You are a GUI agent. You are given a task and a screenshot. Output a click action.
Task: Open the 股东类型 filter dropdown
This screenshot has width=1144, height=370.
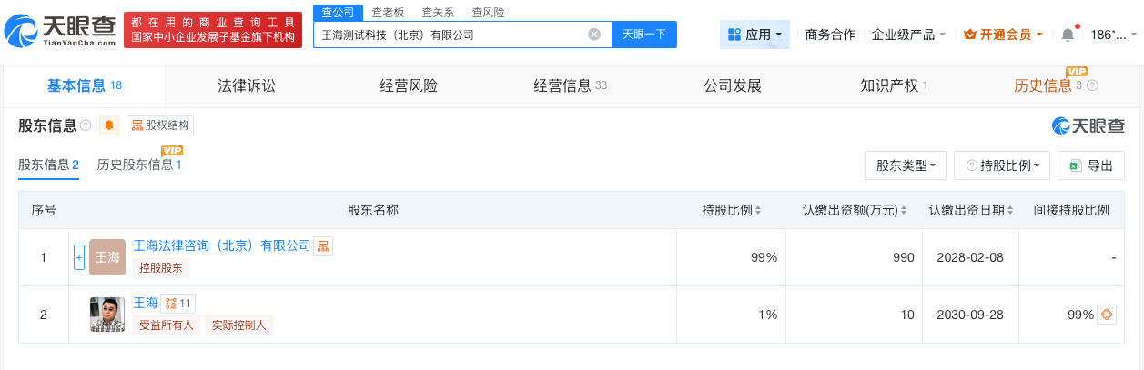tap(906, 165)
